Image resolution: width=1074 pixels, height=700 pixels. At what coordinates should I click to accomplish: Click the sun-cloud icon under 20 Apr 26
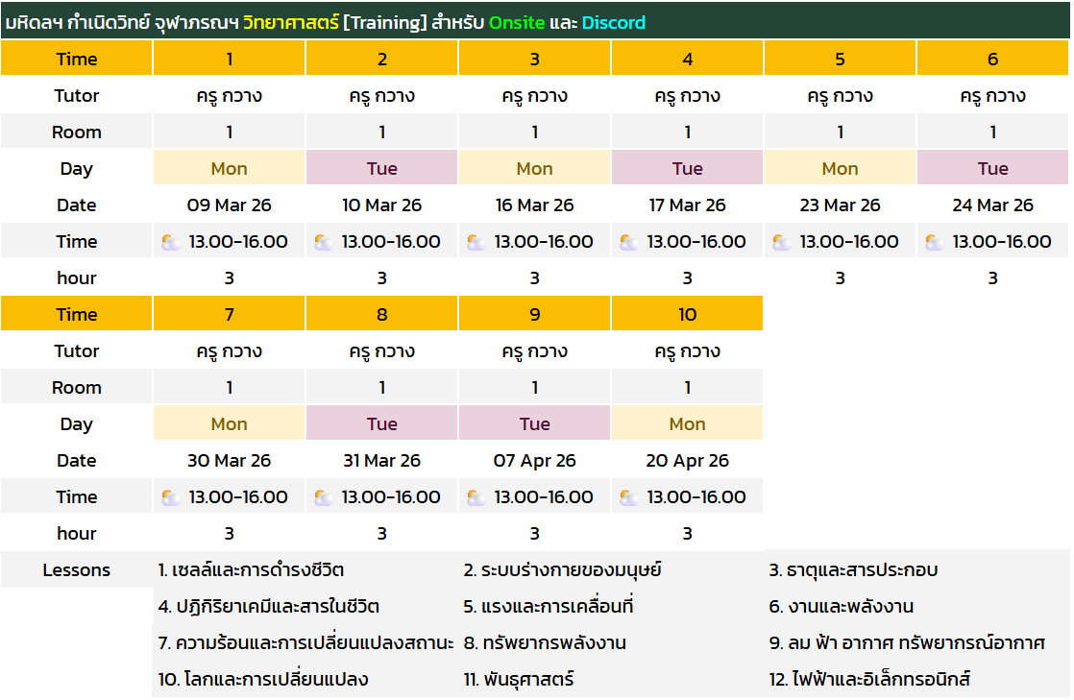[x=628, y=497]
